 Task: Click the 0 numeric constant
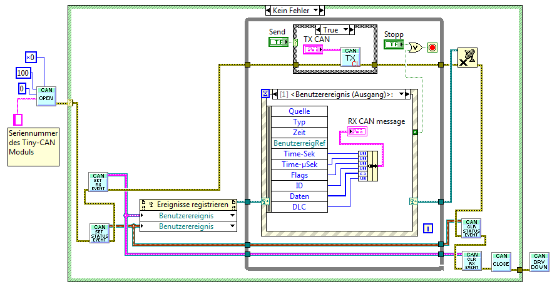[x=22, y=88]
